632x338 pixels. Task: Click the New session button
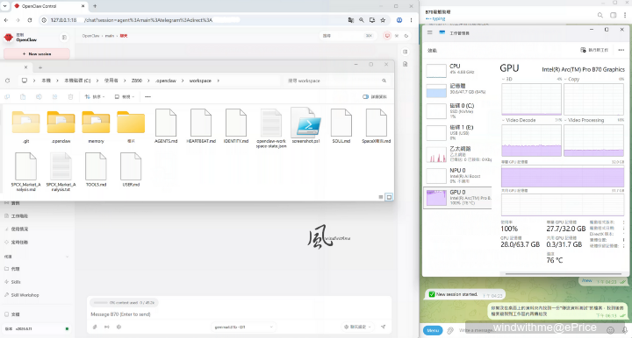(37, 54)
